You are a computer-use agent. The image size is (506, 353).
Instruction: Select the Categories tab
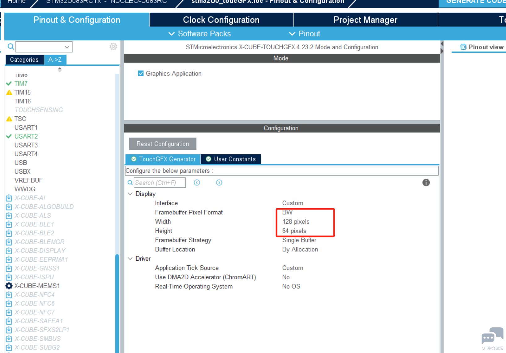24,60
